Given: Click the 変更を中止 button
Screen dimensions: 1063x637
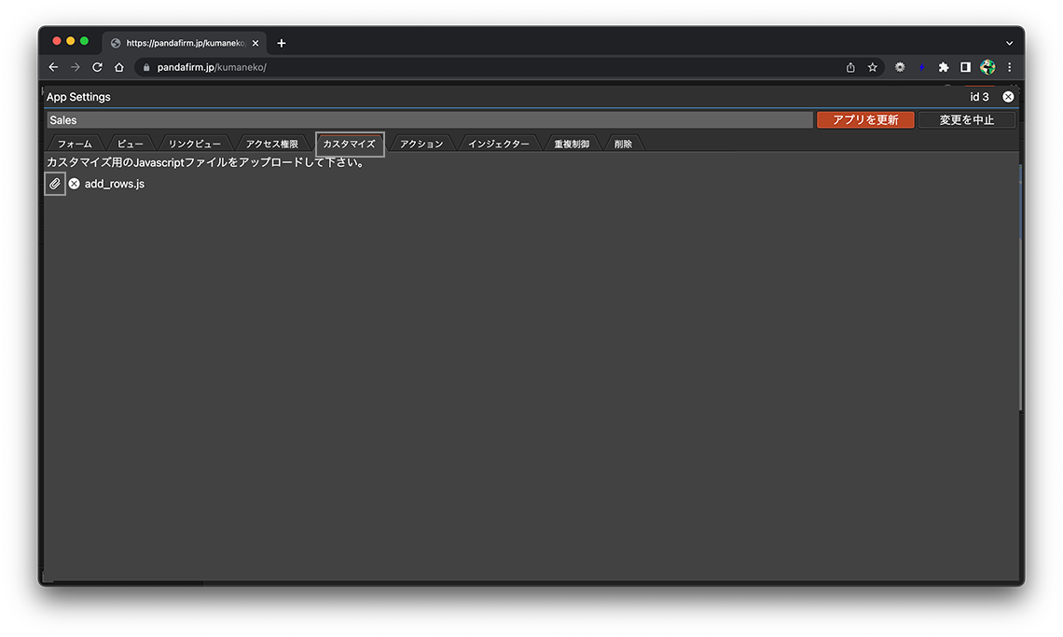Looking at the screenshot, I should [x=966, y=120].
